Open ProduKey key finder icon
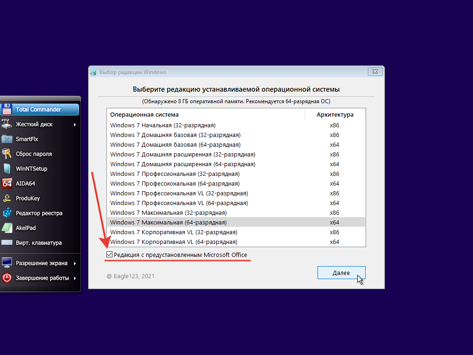The image size is (473, 355). pyautogui.click(x=7, y=198)
